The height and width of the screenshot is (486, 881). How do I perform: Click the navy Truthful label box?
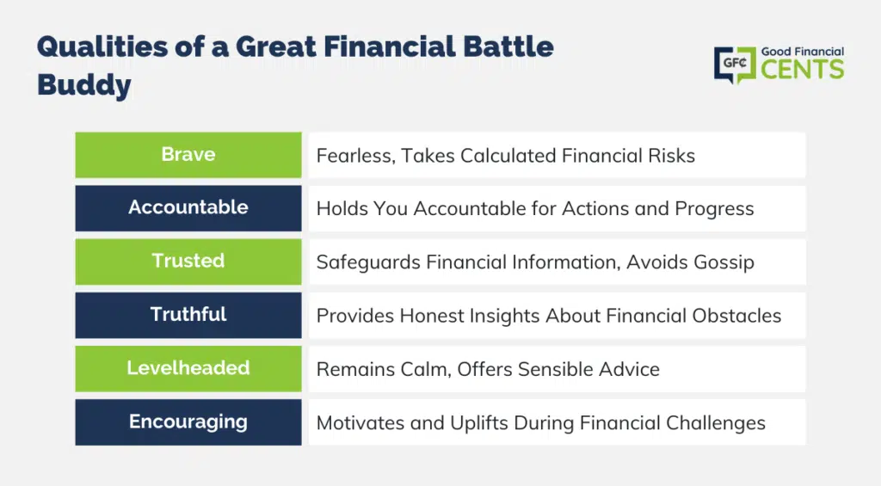click(x=188, y=315)
